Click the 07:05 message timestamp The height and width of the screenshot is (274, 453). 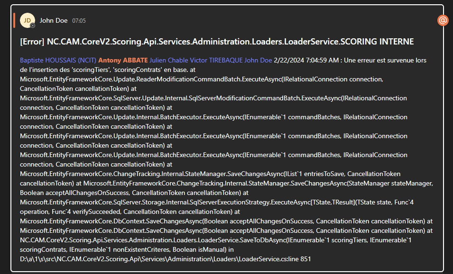79,21
